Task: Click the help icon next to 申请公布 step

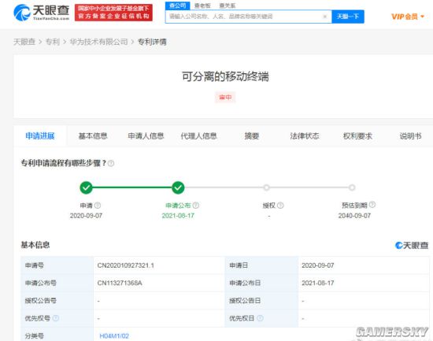Action: (x=196, y=206)
